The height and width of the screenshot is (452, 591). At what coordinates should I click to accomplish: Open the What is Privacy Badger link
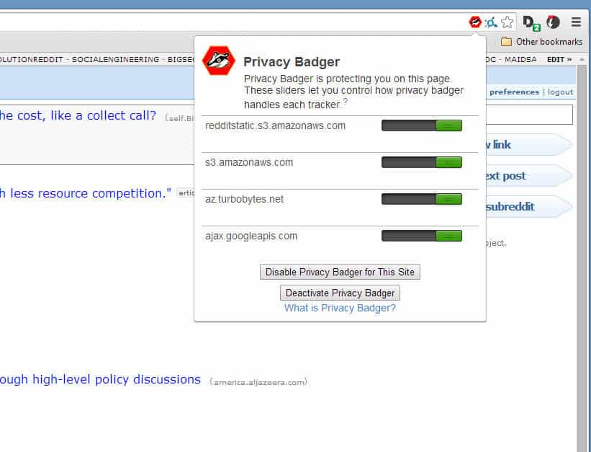tap(340, 308)
